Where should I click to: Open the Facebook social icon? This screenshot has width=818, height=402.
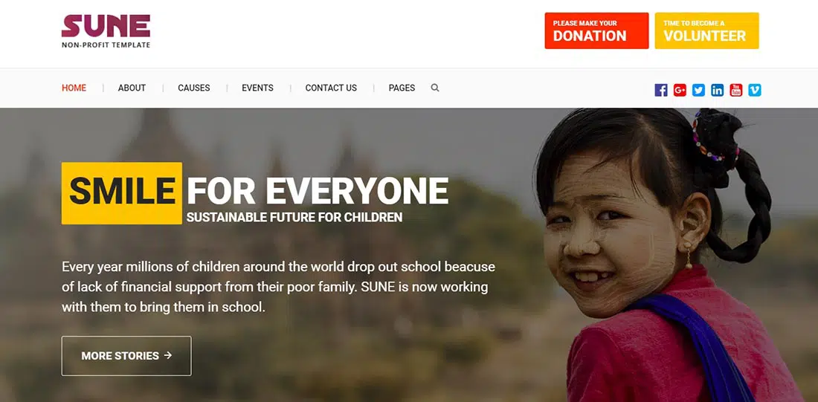coord(661,90)
